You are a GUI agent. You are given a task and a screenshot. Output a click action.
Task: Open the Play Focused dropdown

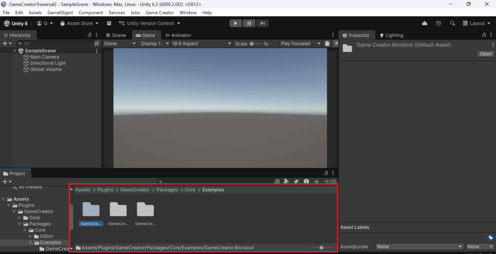(x=300, y=44)
